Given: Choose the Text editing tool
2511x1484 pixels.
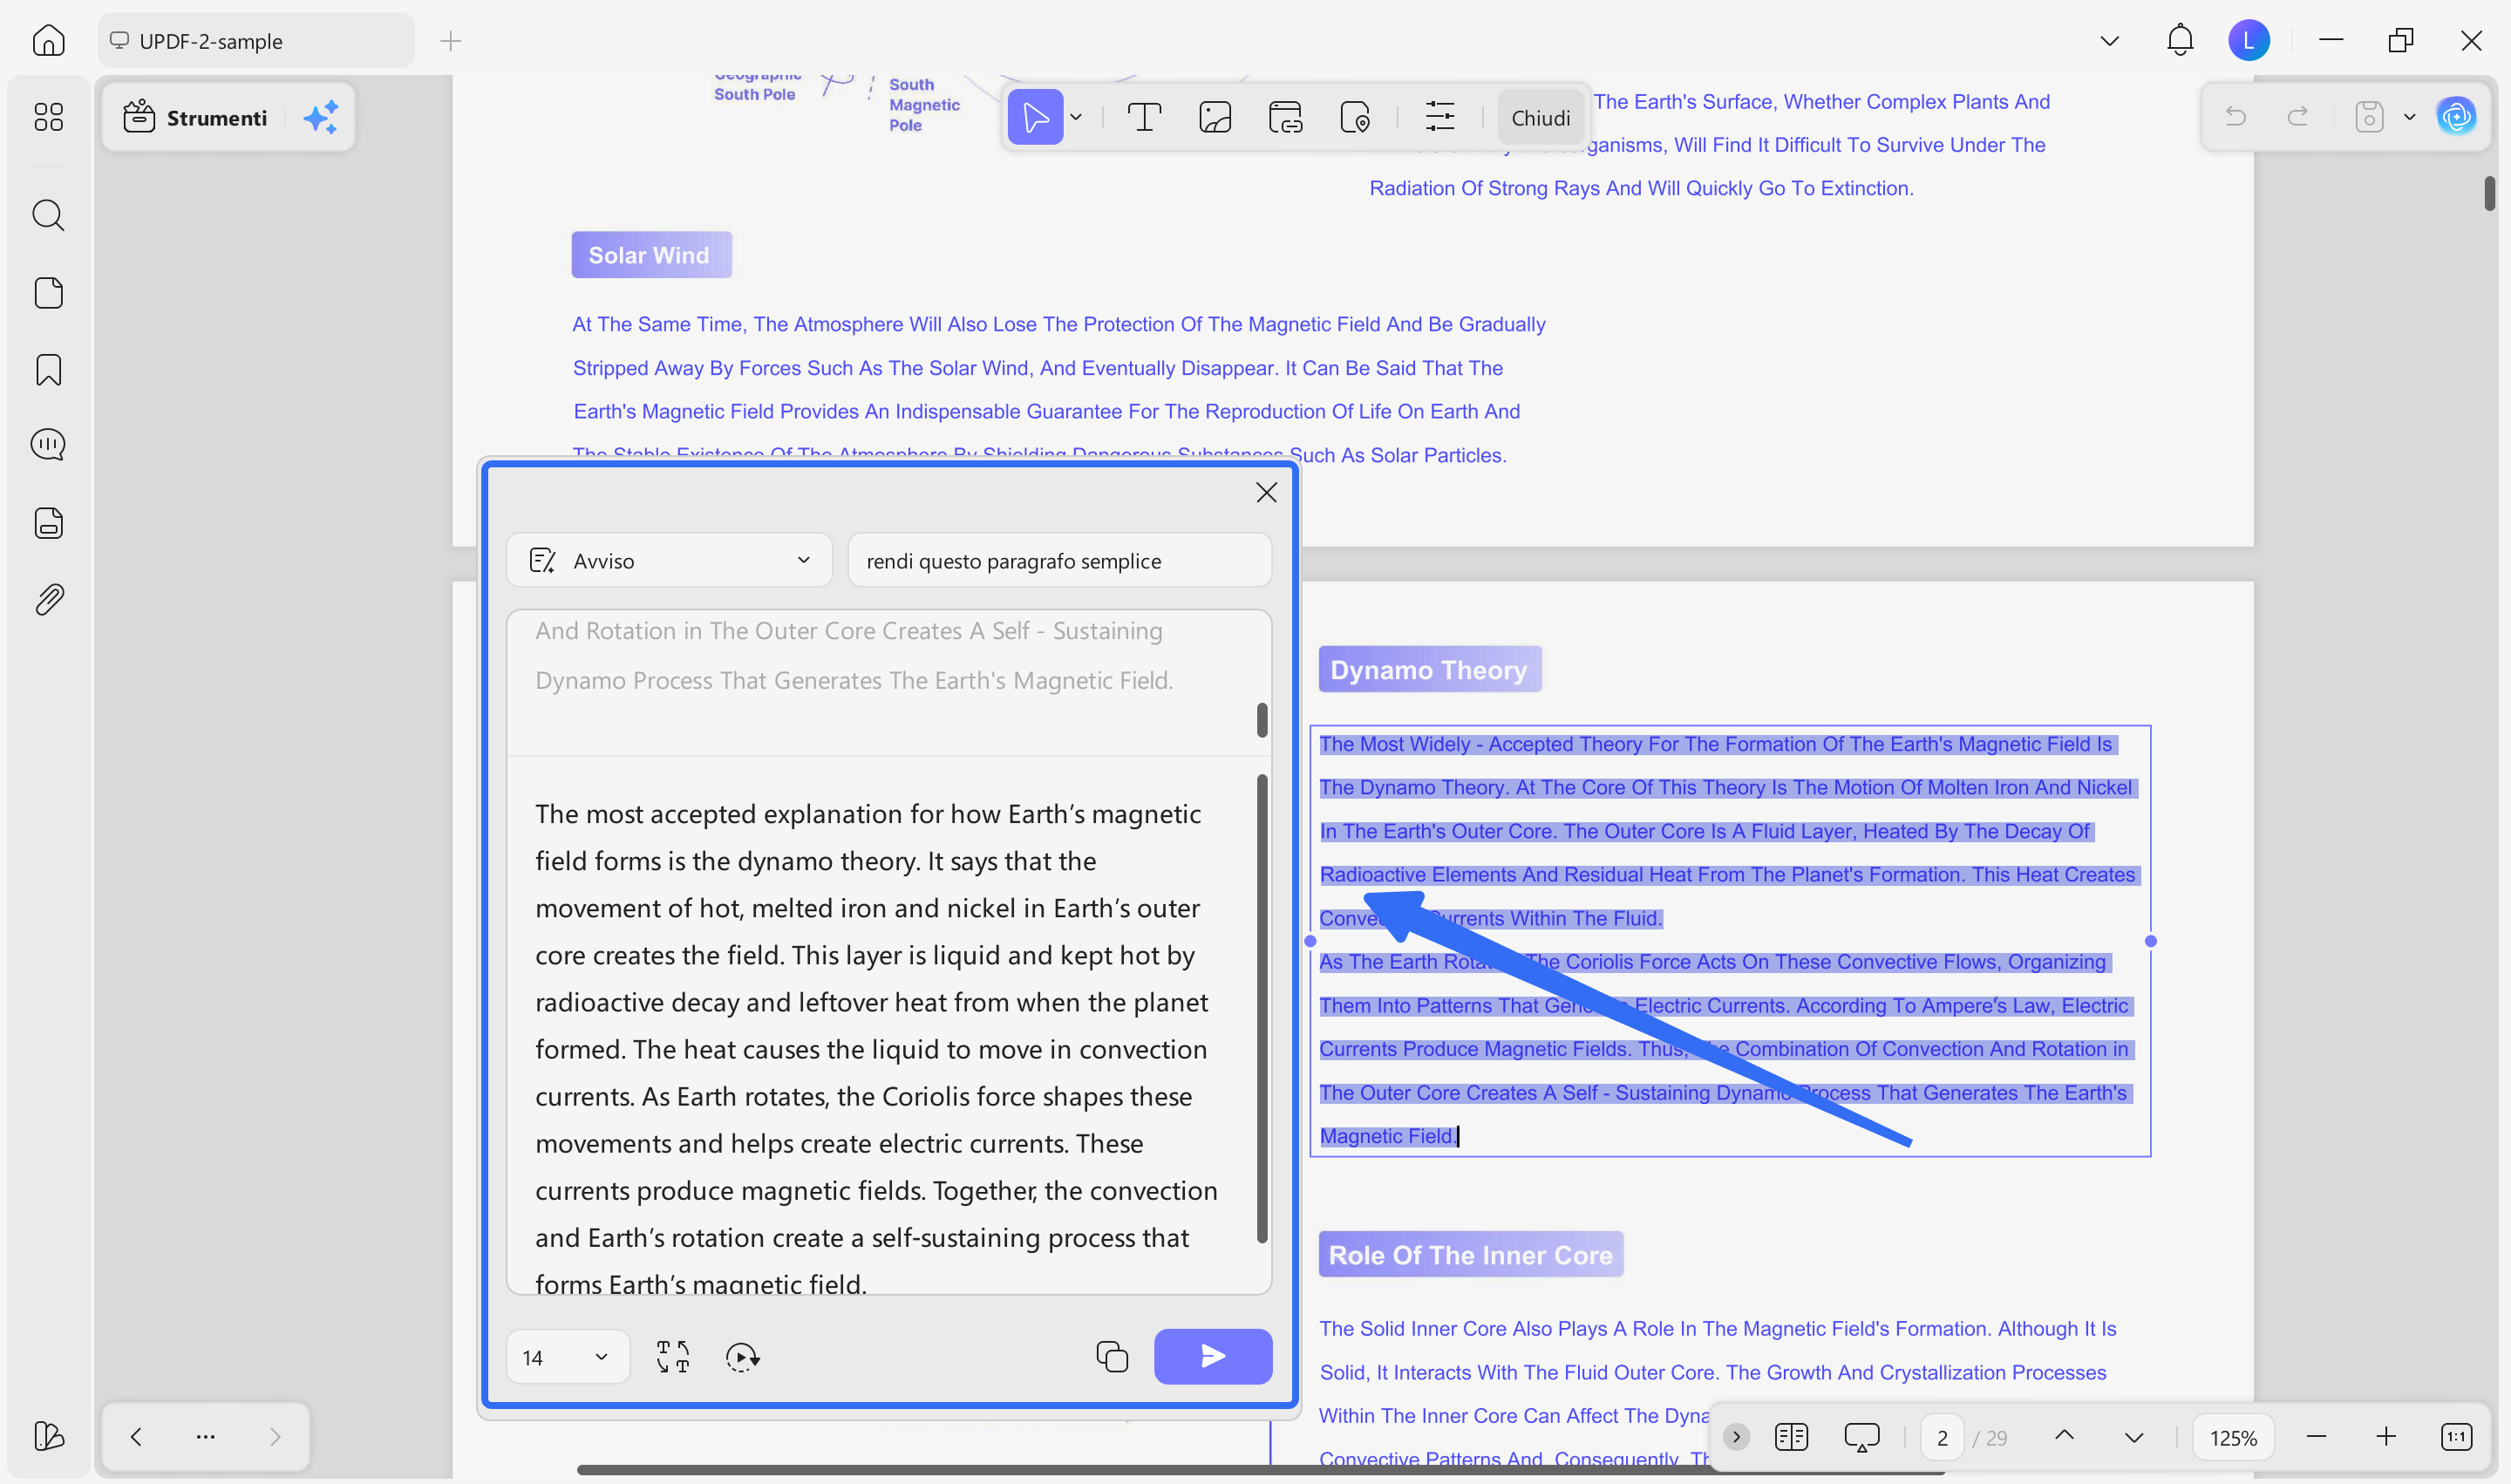Looking at the screenshot, I should click(x=1144, y=117).
